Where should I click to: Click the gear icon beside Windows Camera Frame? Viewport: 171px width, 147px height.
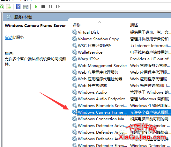(75, 112)
